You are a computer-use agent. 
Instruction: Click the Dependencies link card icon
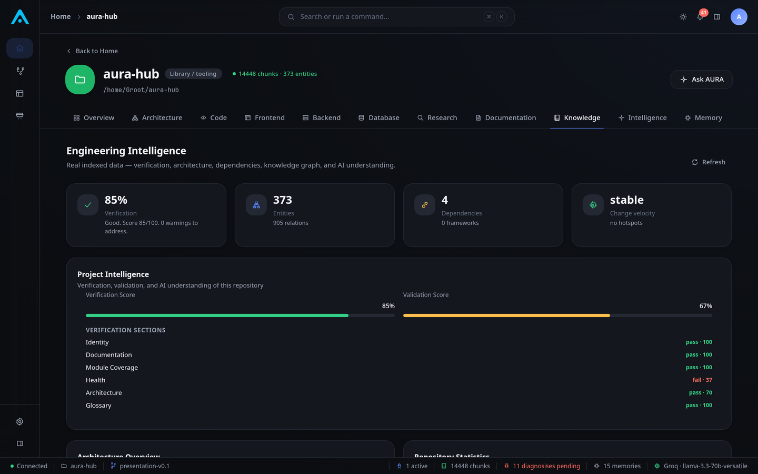(x=425, y=205)
